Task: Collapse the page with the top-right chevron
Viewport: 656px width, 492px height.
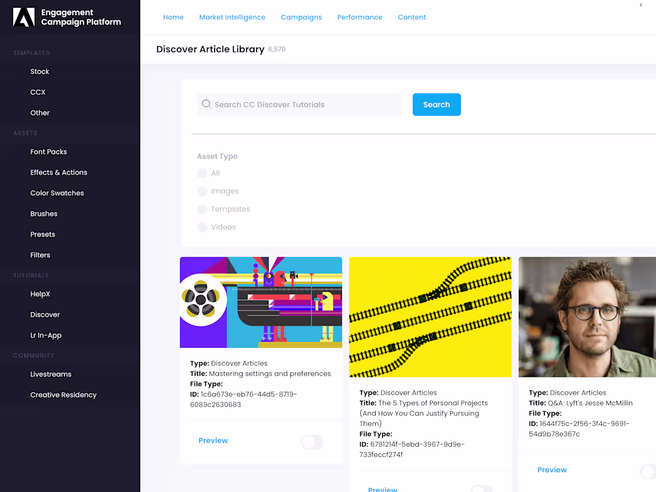Action: (641, 5)
